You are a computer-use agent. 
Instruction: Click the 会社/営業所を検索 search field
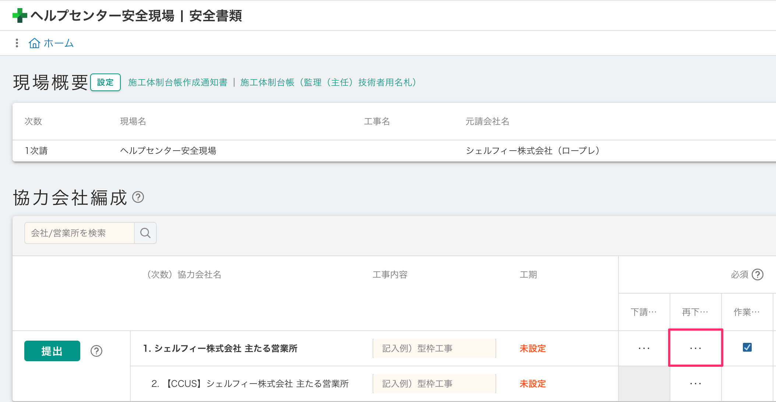pos(80,233)
